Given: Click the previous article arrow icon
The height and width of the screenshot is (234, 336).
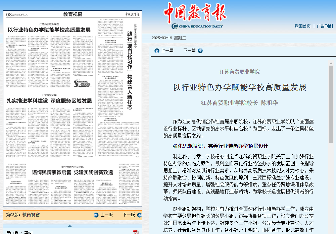Looking at the screenshot, I should pos(157,51).
